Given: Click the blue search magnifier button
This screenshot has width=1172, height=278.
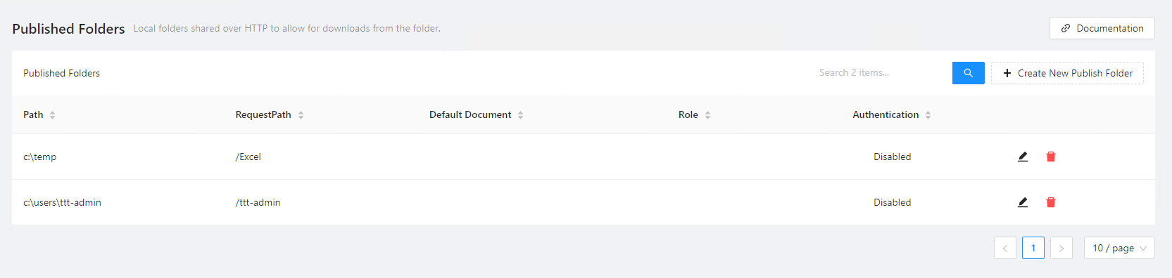Looking at the screenshot, I should [969, 73].
